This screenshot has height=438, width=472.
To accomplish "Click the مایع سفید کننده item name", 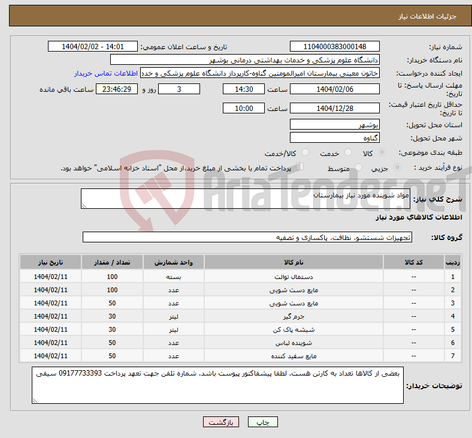I will coord(294,356).
